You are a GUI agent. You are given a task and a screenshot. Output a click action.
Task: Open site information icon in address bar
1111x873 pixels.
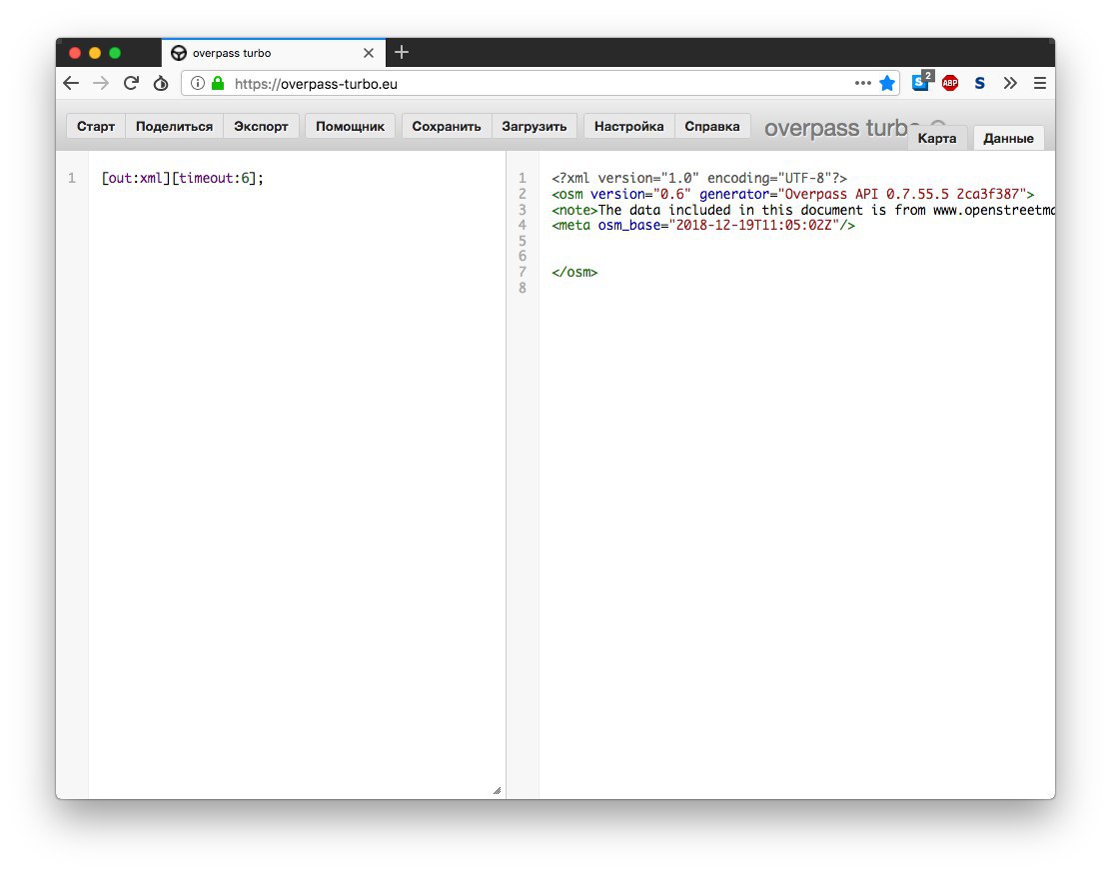[198, 84]
